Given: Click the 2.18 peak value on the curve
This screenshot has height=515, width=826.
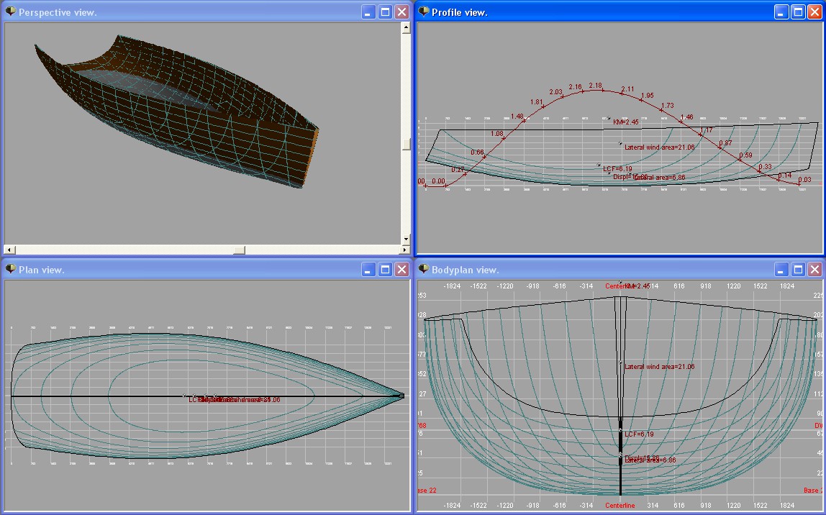Looking at the screenshot, I should (595, 86).
